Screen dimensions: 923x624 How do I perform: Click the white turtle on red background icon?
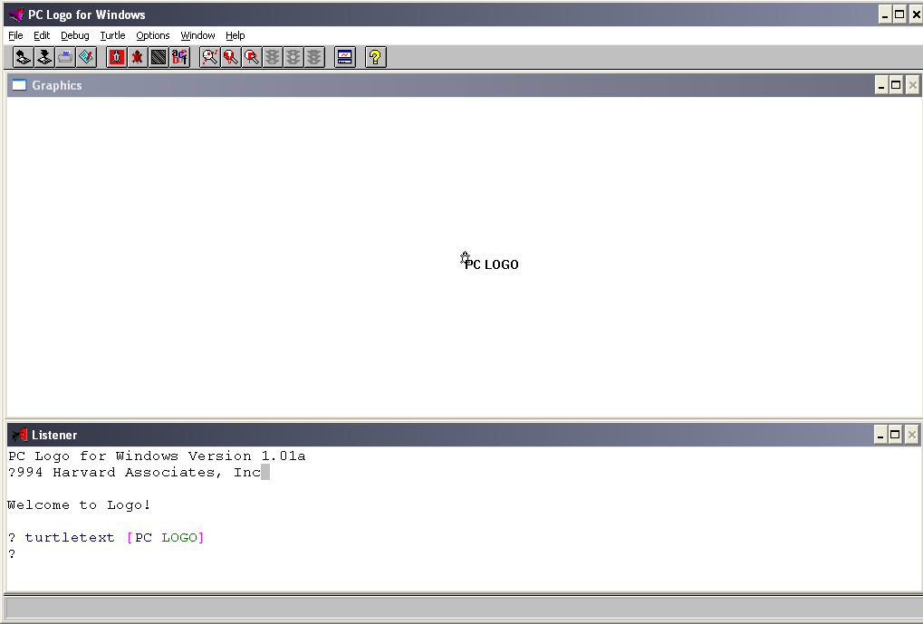click(x=117, y=58)
